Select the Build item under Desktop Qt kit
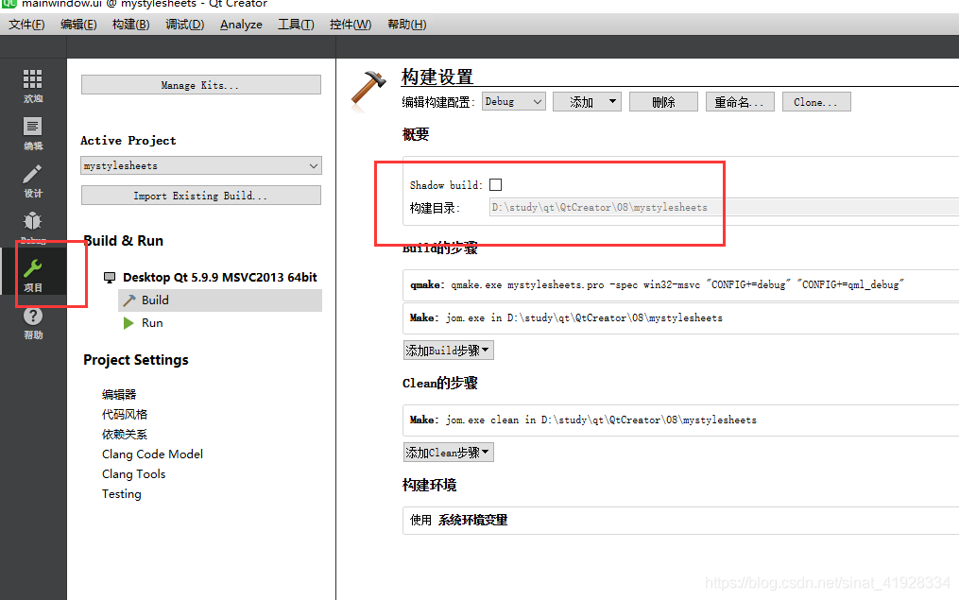Viewport: 959px width, 600px height. (x=220, y=300)
